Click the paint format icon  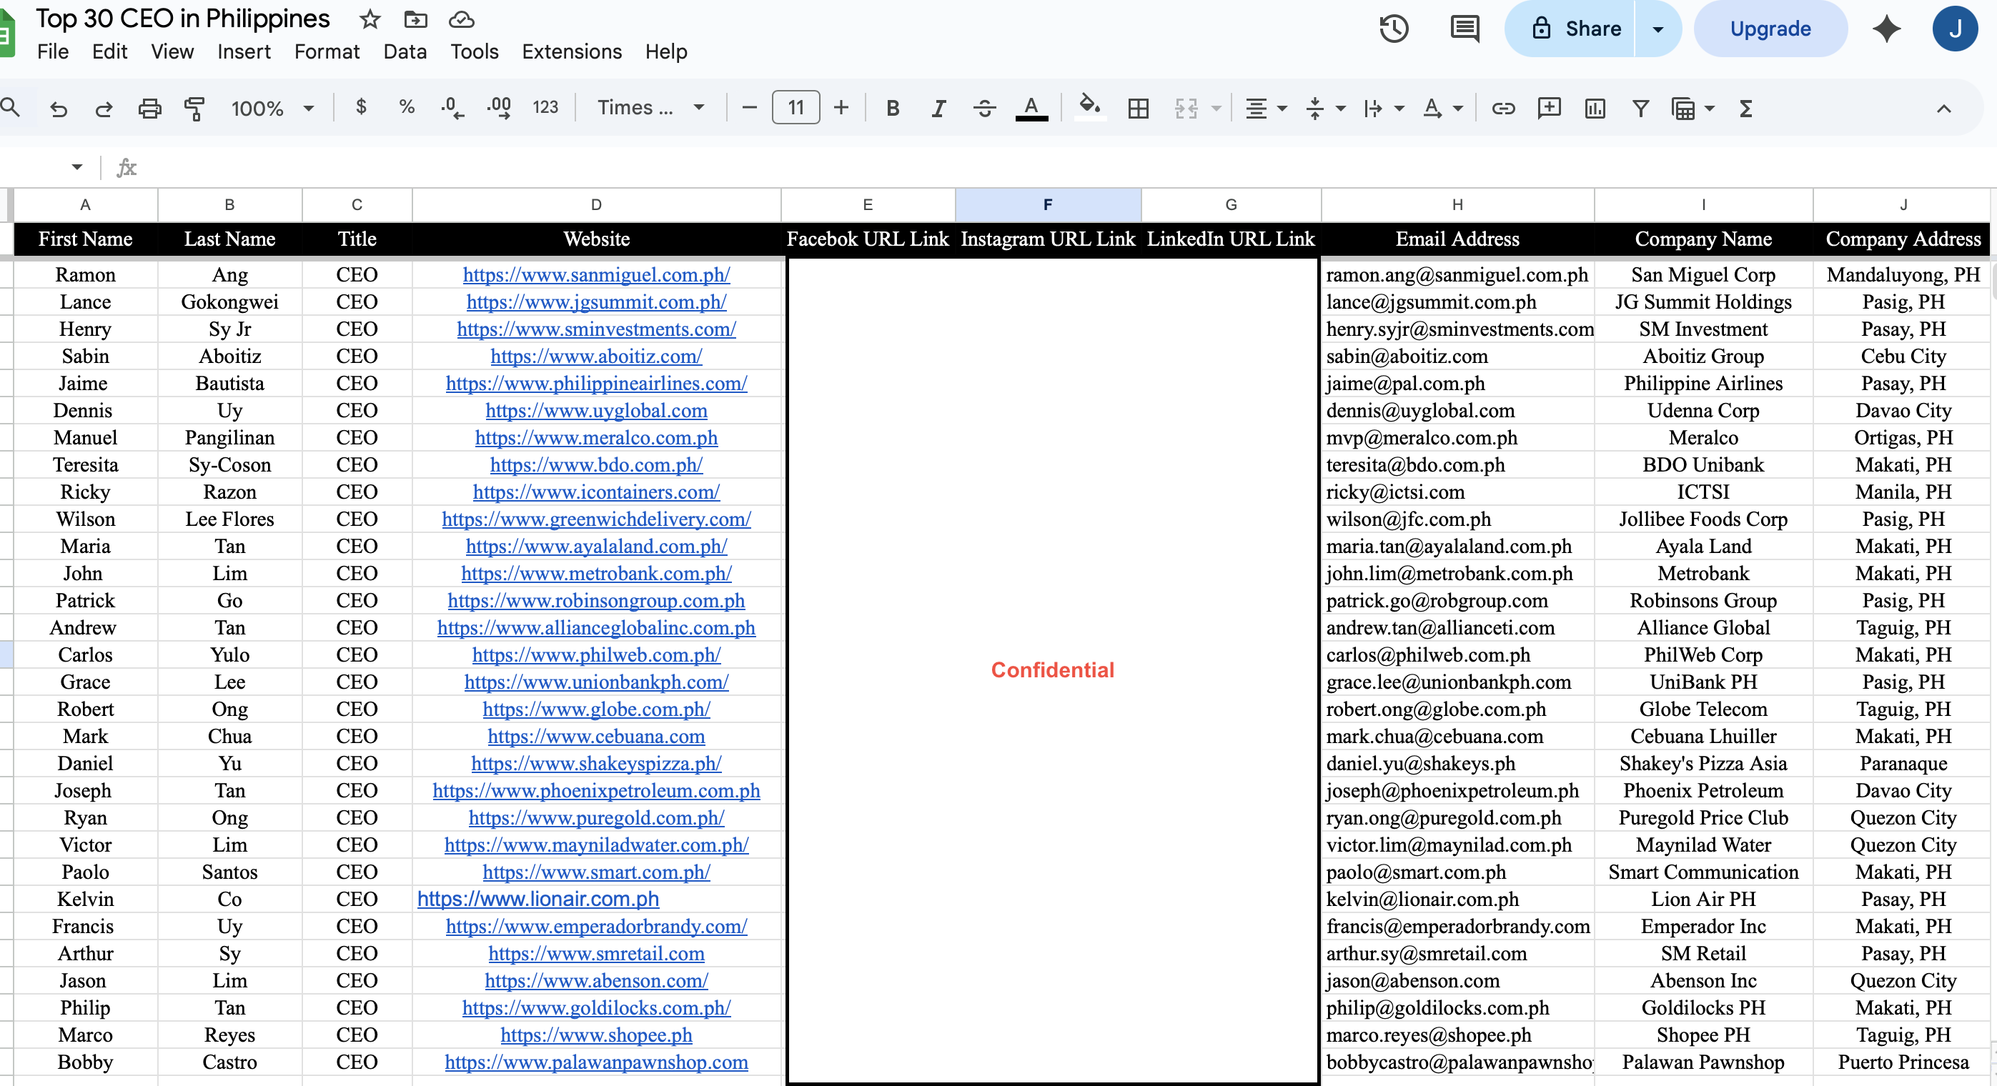click(194, 109)
